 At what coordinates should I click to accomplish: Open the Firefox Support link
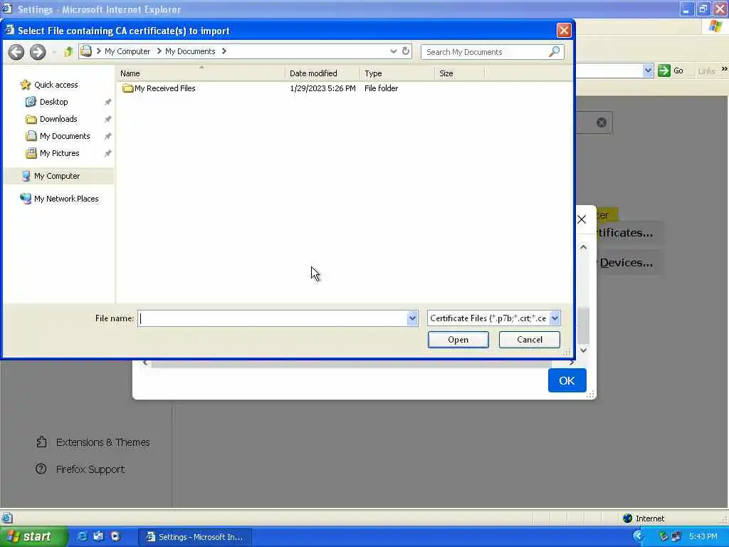click(x=80, y=469)
